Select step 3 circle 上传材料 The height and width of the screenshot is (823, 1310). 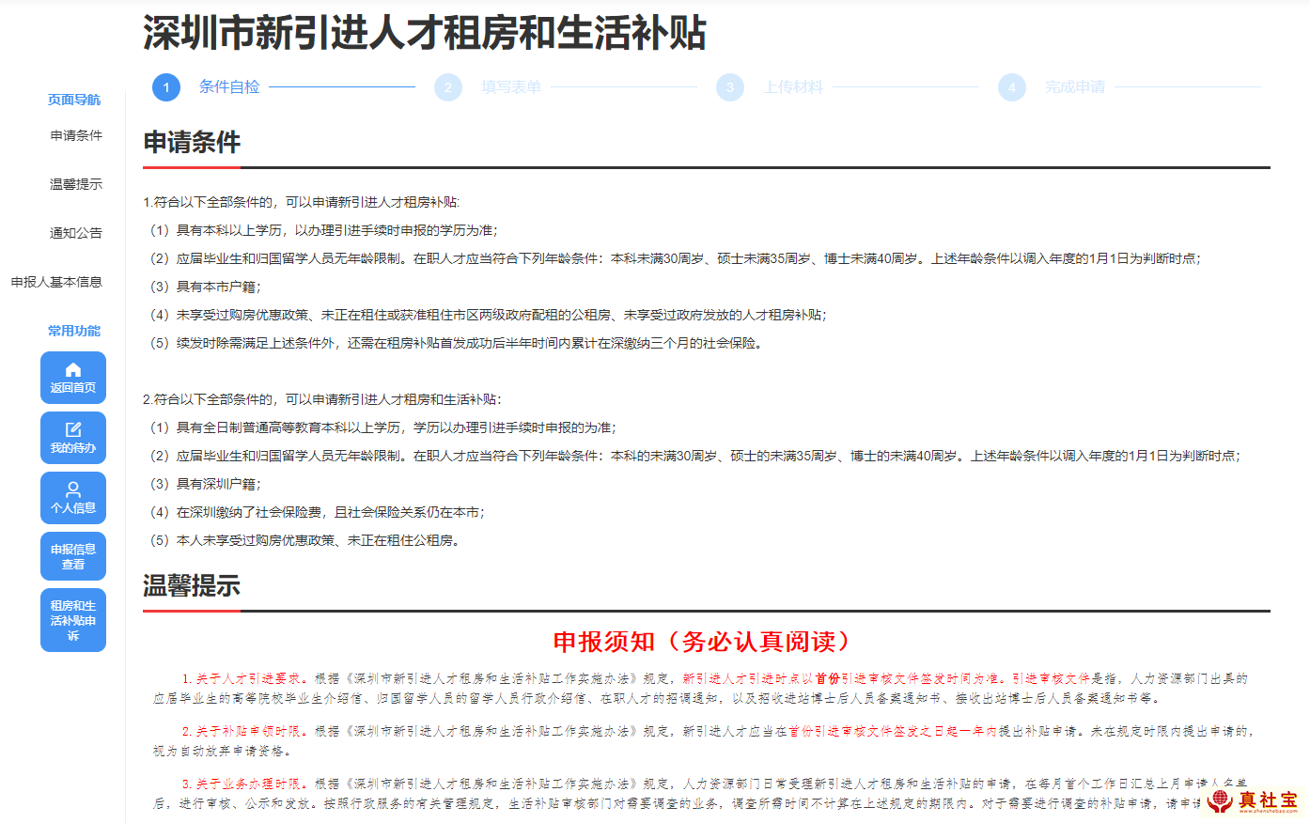[730, 87]
